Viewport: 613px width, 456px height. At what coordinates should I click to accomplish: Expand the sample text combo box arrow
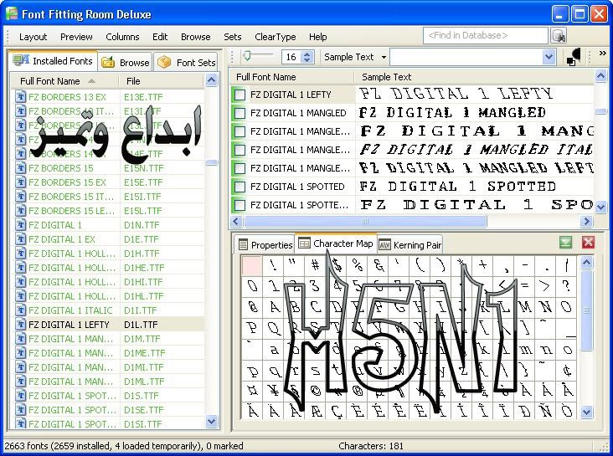click(549, 57)
